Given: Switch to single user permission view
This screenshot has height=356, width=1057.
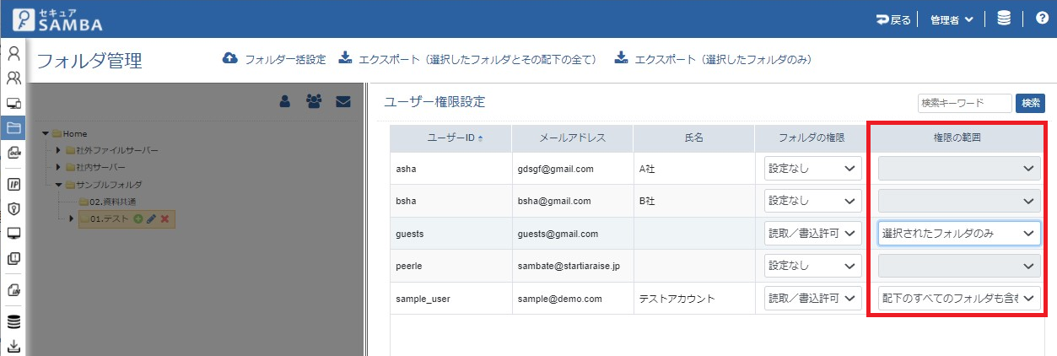Looking at the screenshot, I should point(285,102).
